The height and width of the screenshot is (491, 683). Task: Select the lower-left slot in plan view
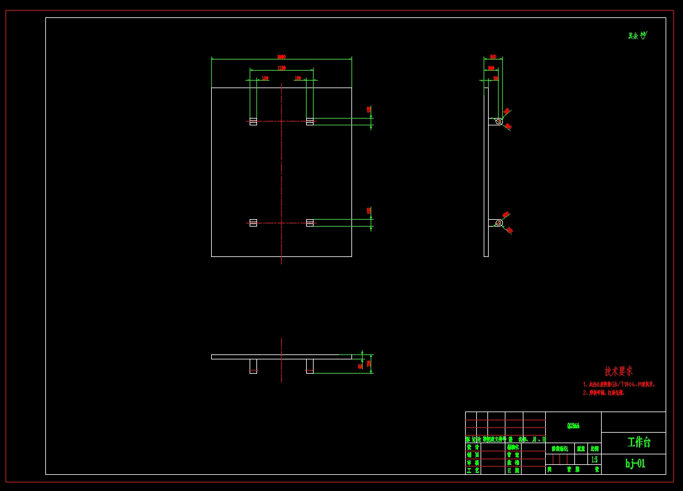click(253, 223)
